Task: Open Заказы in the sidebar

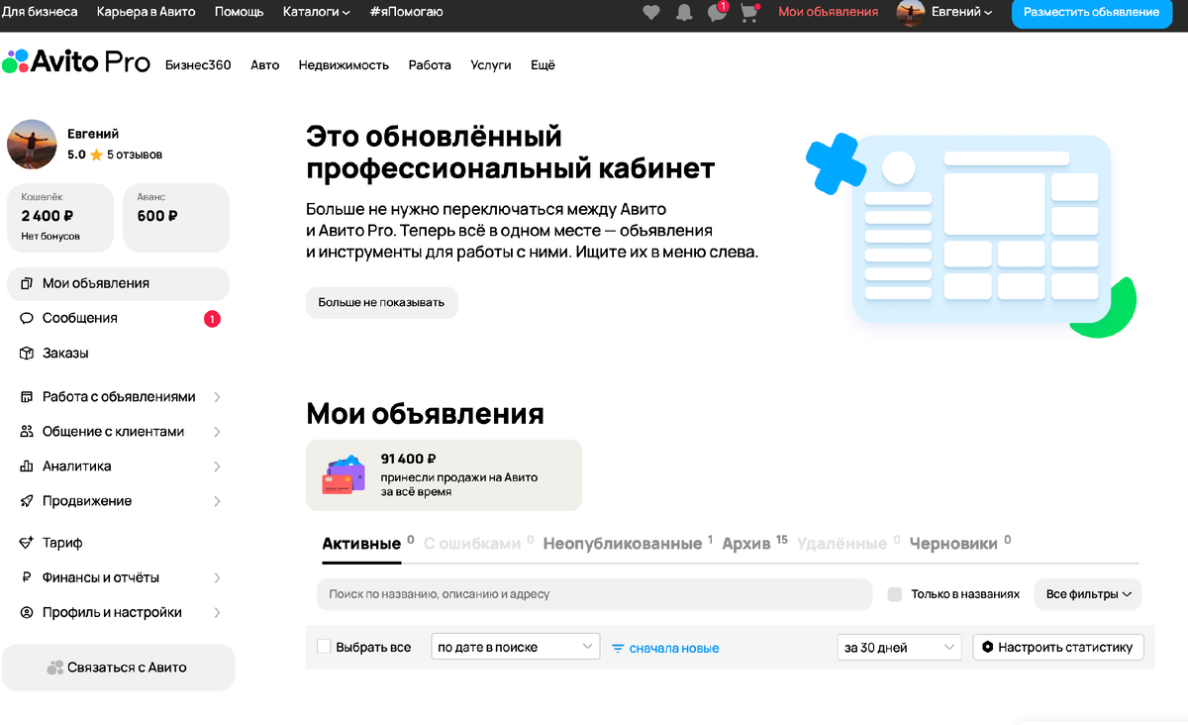Action: click(68, 353)
